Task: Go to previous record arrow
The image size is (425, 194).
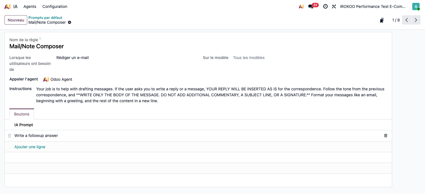Action: (x=407, y=20)
